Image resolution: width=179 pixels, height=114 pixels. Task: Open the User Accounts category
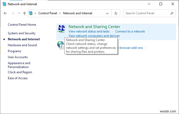tap(18, 57)
